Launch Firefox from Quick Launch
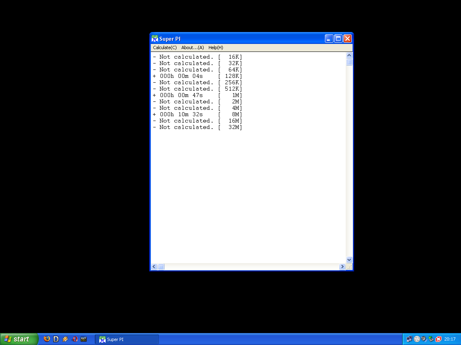 pos(46,339)
